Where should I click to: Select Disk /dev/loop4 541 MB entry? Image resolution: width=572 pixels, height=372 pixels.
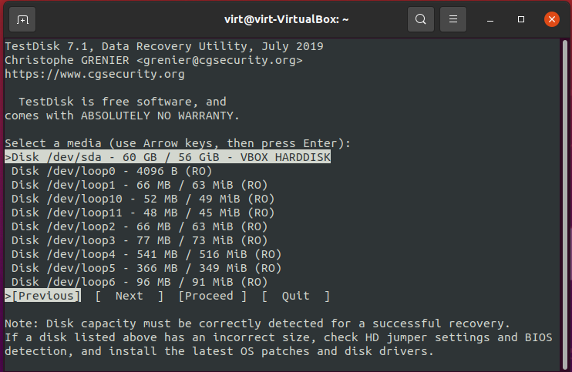(x=146, y=254)
